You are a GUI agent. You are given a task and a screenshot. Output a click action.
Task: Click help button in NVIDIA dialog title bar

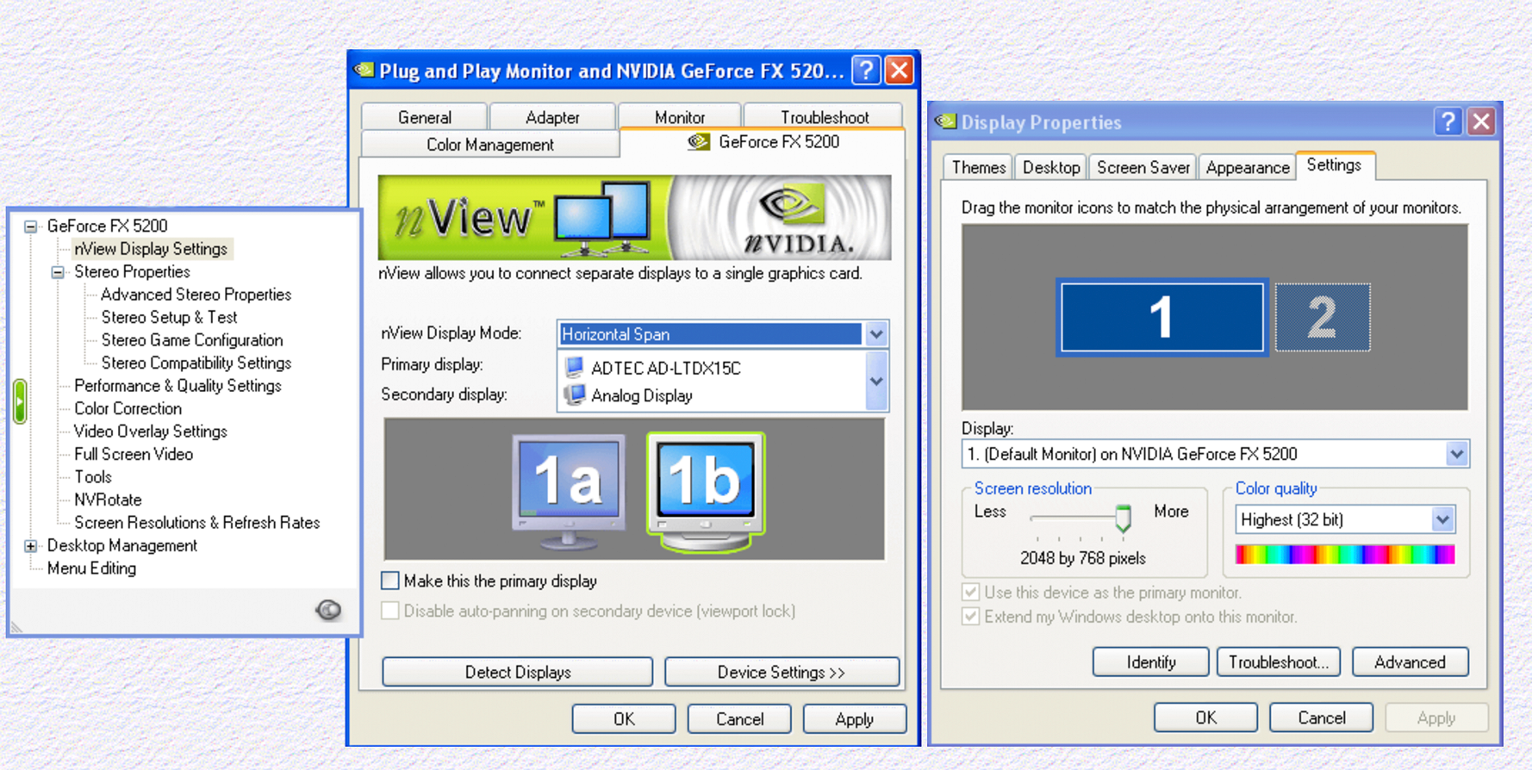[x=865, y=71]
